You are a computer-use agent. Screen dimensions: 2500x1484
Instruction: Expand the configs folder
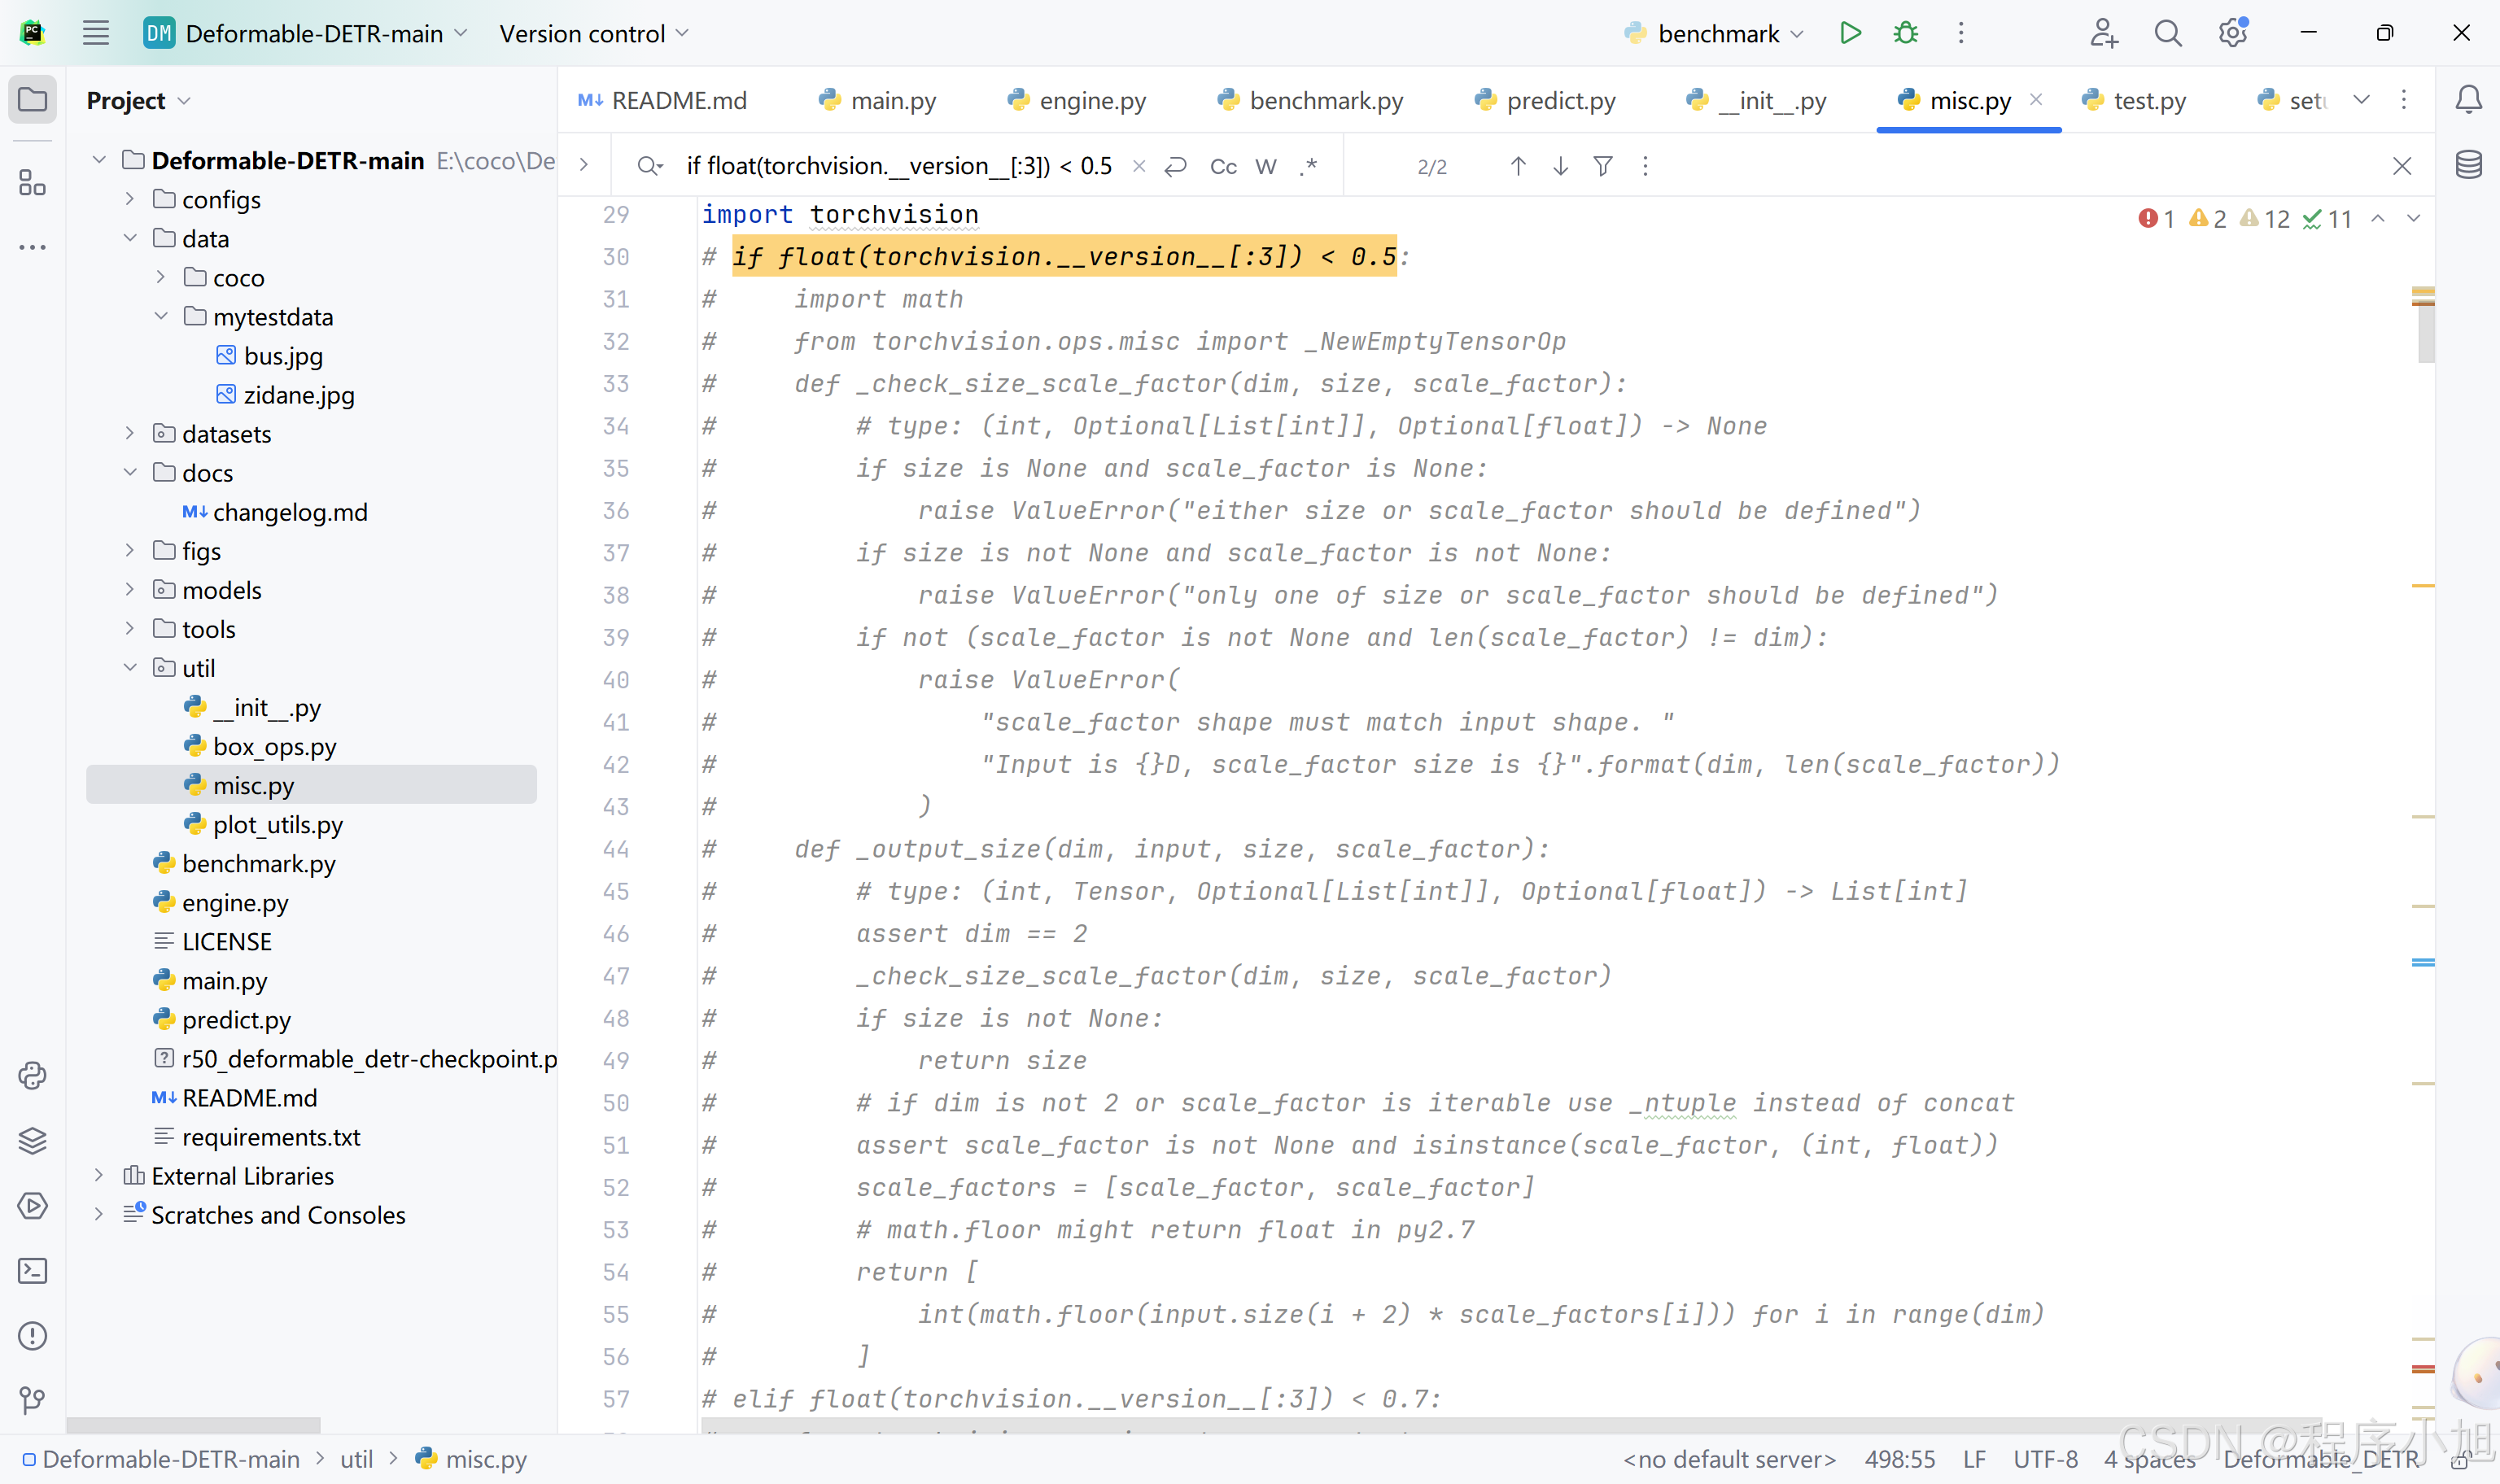coord(130,200)
